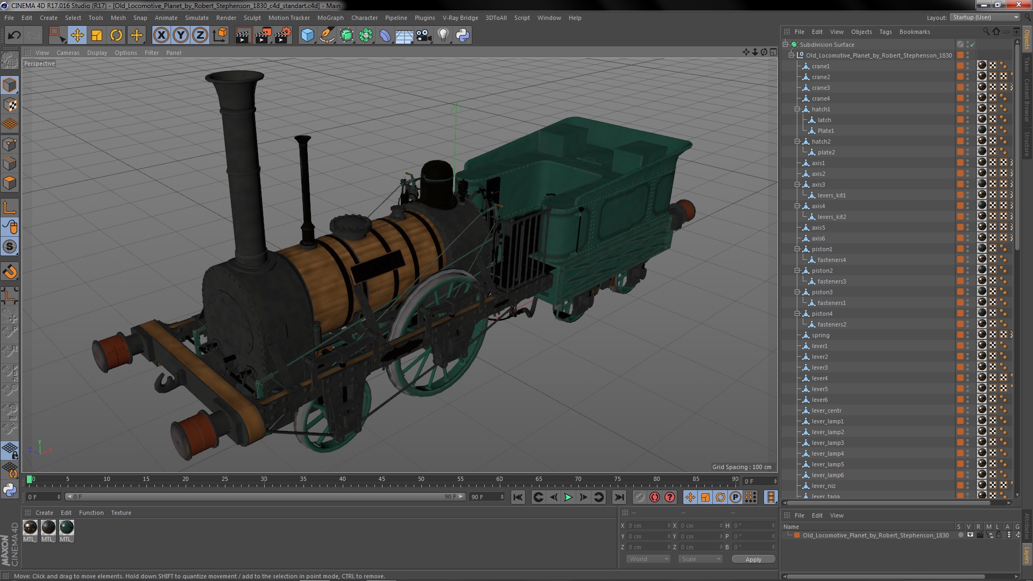
Task: Collapse axis3 object tree
Action: pos(797,185)
